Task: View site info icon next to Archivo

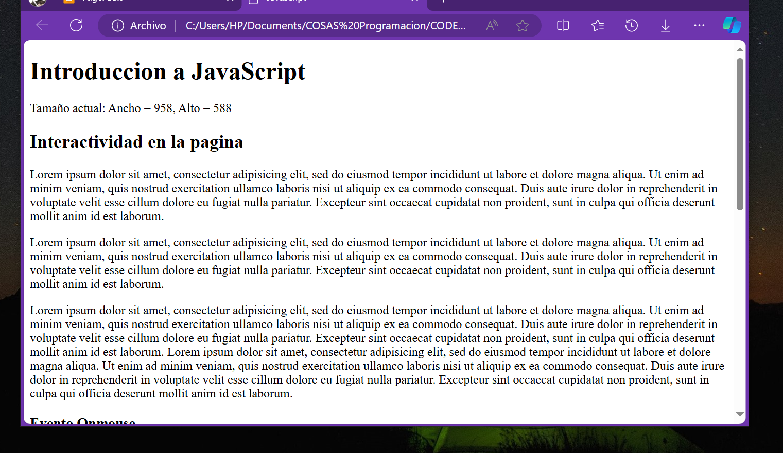Action: (117, 25)
